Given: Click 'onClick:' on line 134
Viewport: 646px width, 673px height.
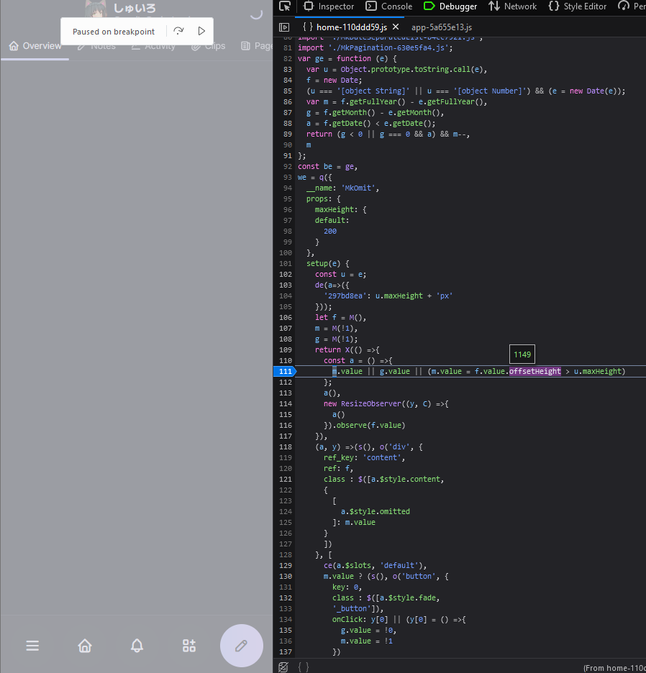Looking at the screenshot, I should point(349,619).
